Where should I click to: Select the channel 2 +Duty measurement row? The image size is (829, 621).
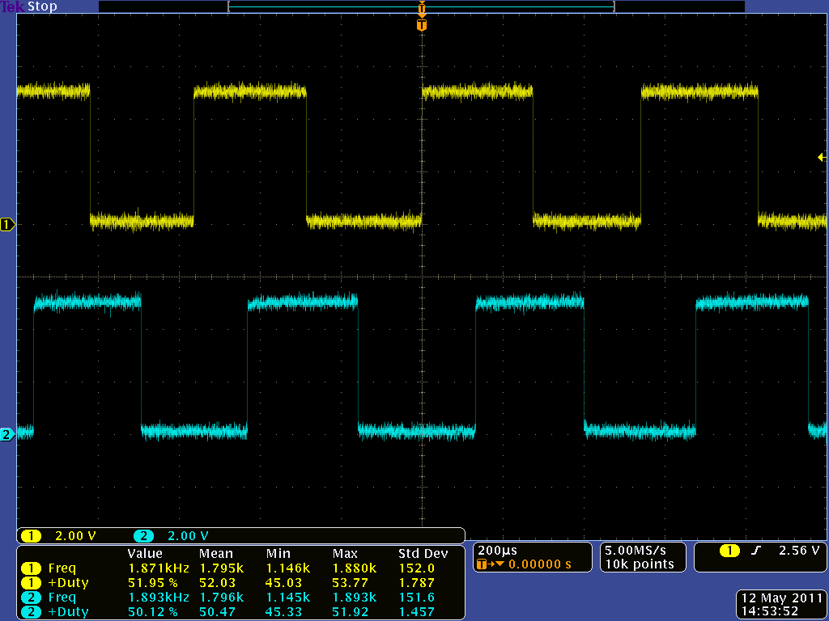(x=68, y=612)
